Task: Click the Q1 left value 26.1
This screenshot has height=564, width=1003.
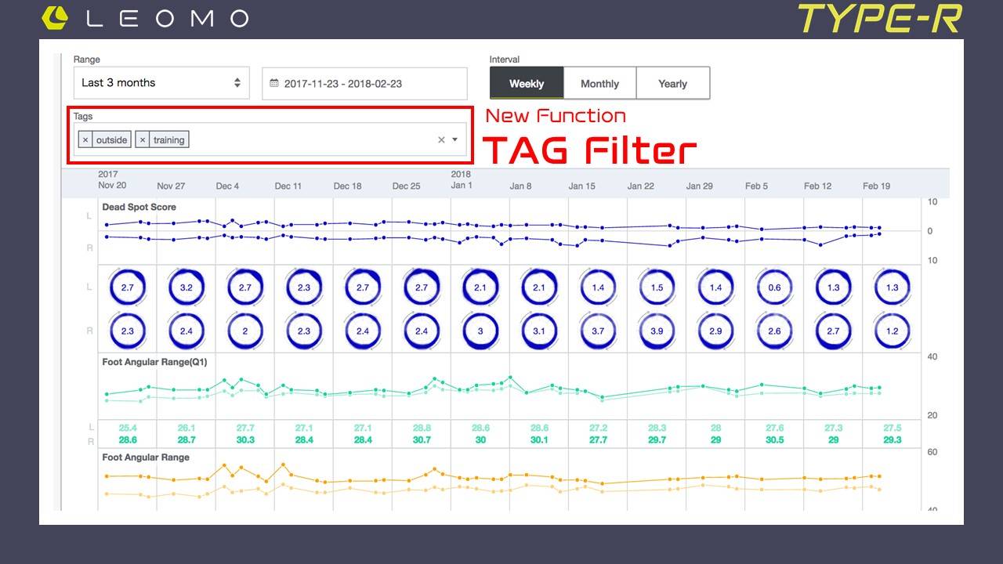Action: pos(186,428)
